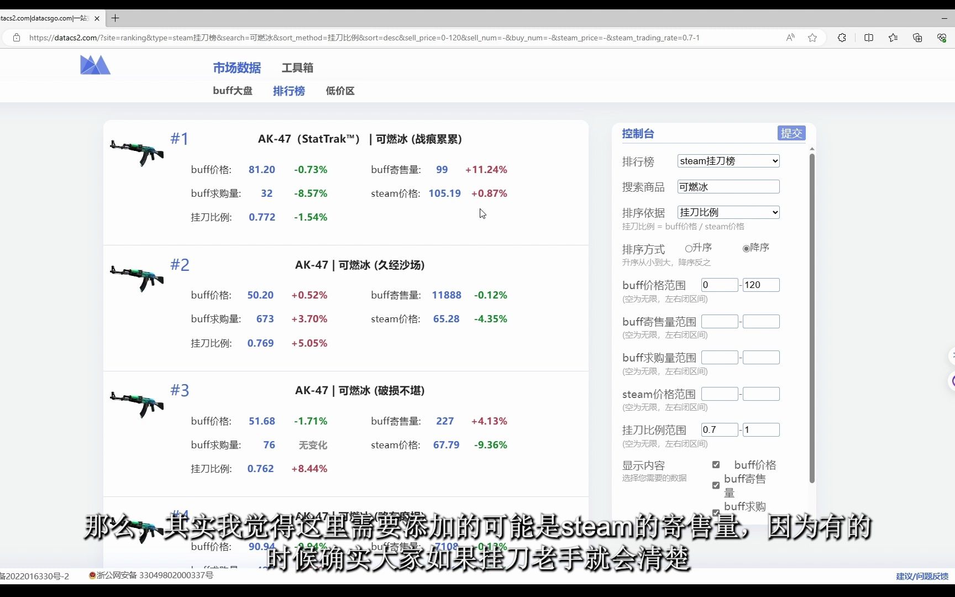Click steam price 105.19 value

pos(444,193)
